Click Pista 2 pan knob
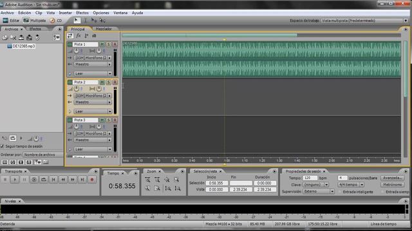 coord(98,89)
